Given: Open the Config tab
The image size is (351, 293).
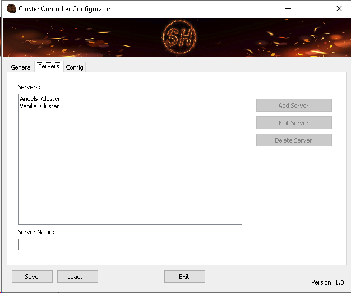Looking at the screenshot, I should (75, 67).
